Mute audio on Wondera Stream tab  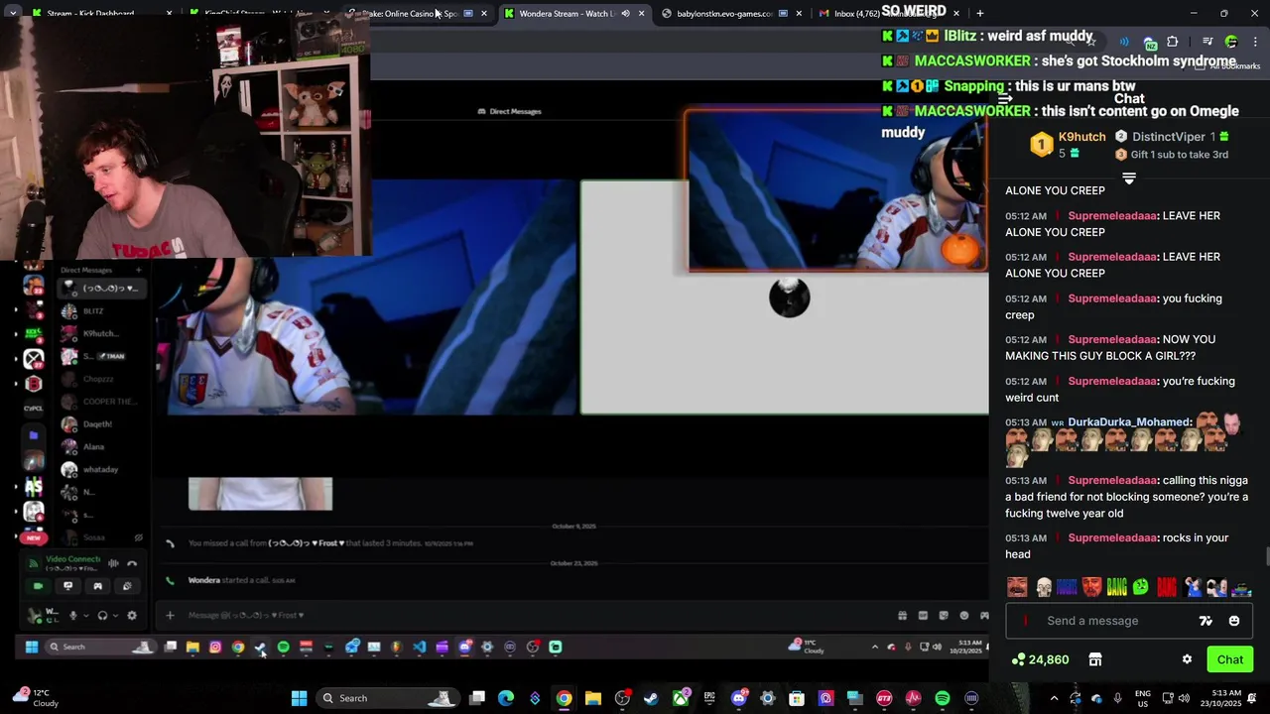tap(625, 13)
